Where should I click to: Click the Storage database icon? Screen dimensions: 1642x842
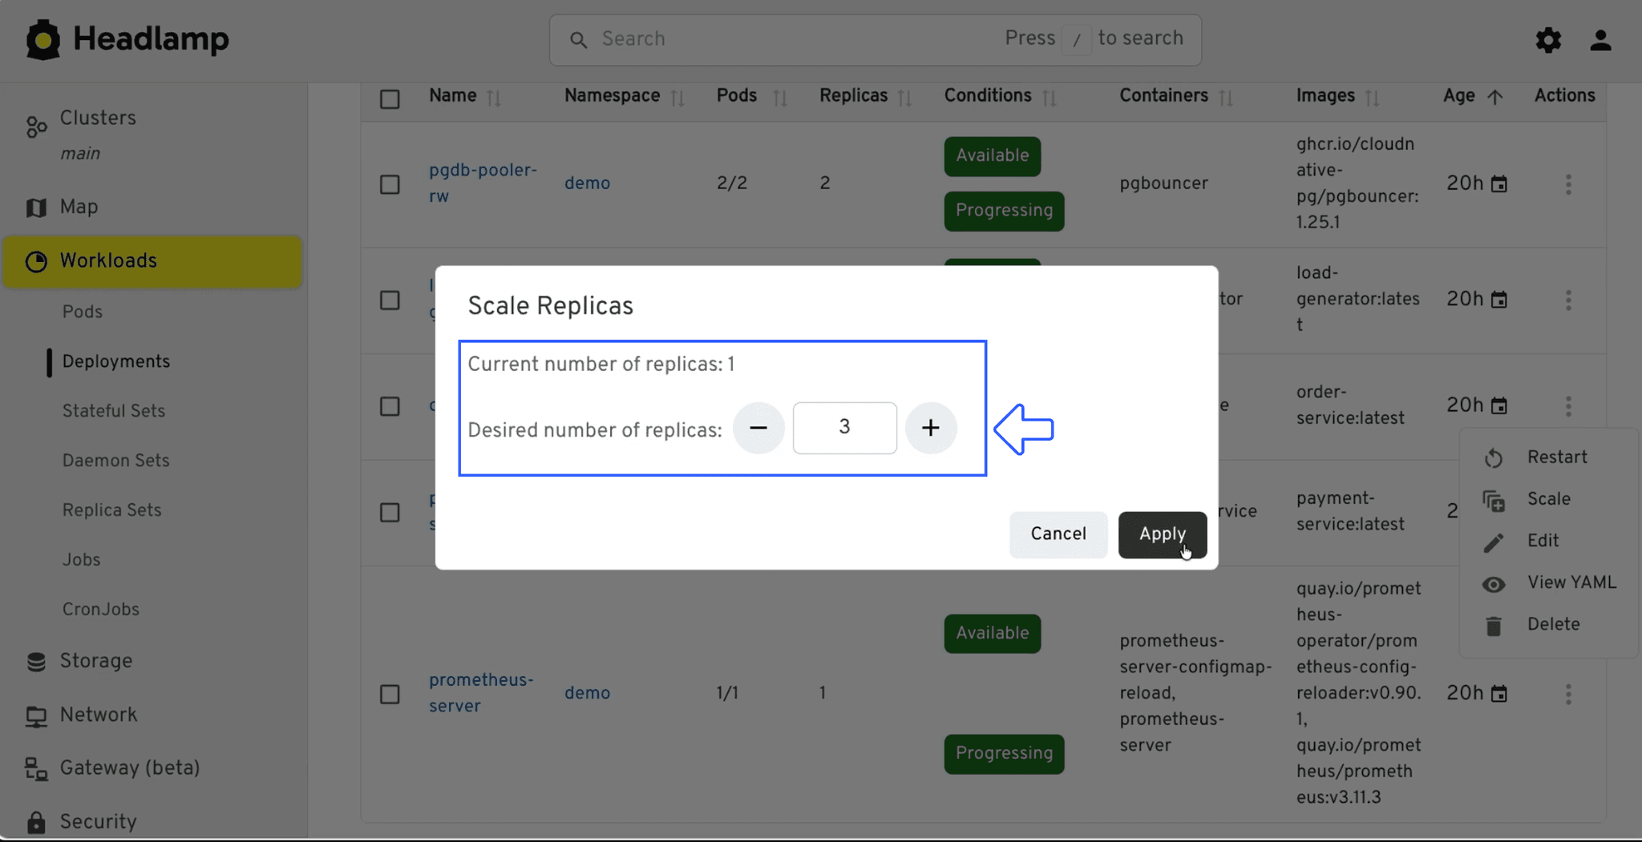(36, 662)
